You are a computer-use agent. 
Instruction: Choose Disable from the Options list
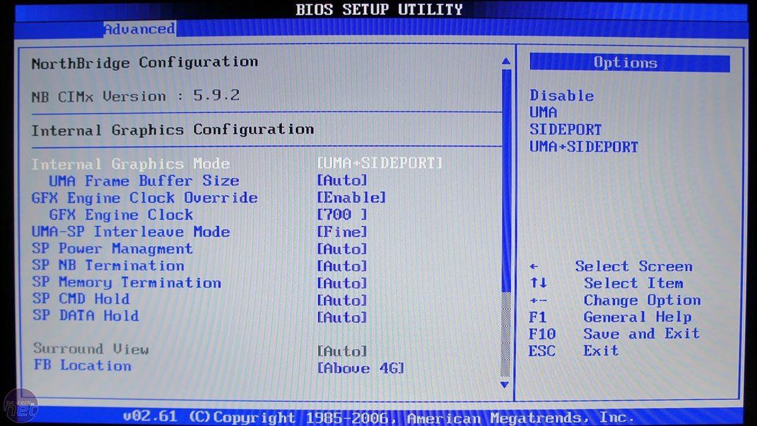click(x=561, y=95)
